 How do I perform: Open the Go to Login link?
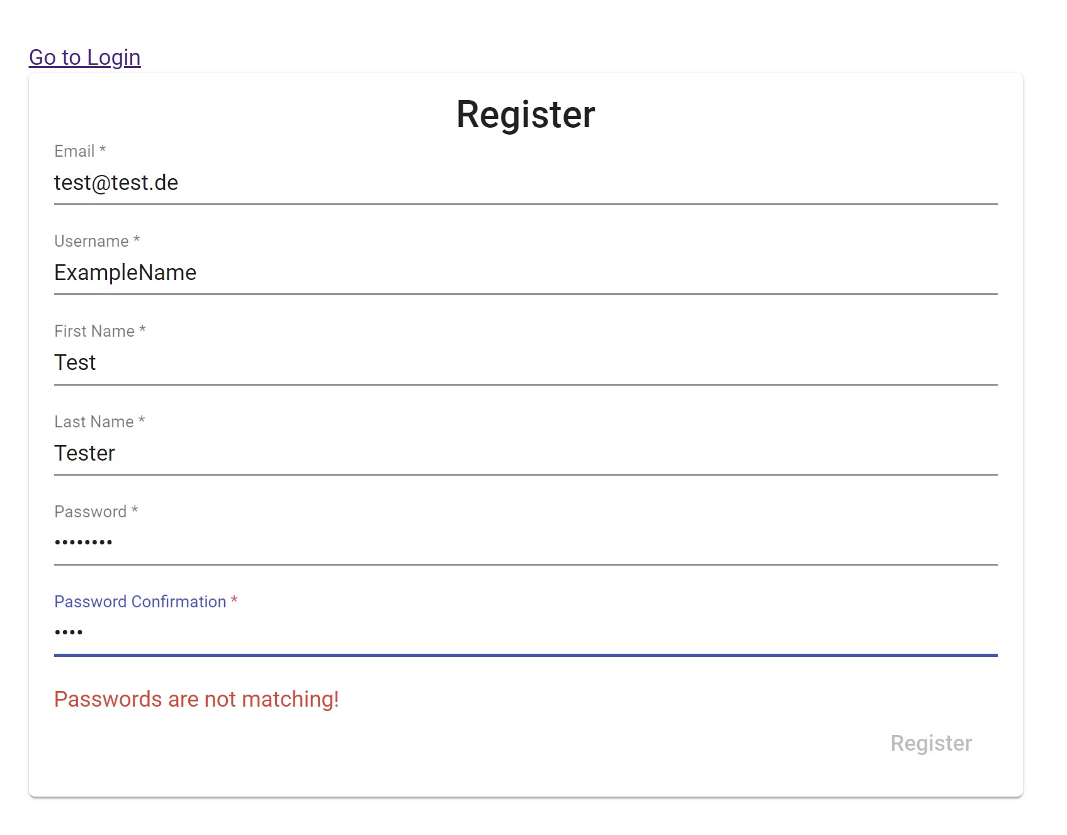[x=84, y=57]
